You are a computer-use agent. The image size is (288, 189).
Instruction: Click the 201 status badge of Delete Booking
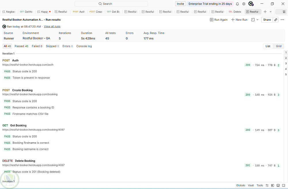coord(248,165)
